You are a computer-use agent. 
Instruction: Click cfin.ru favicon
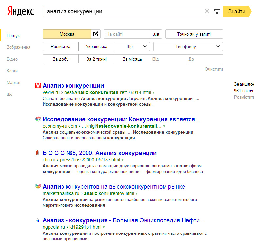click(x=38, y=153)
